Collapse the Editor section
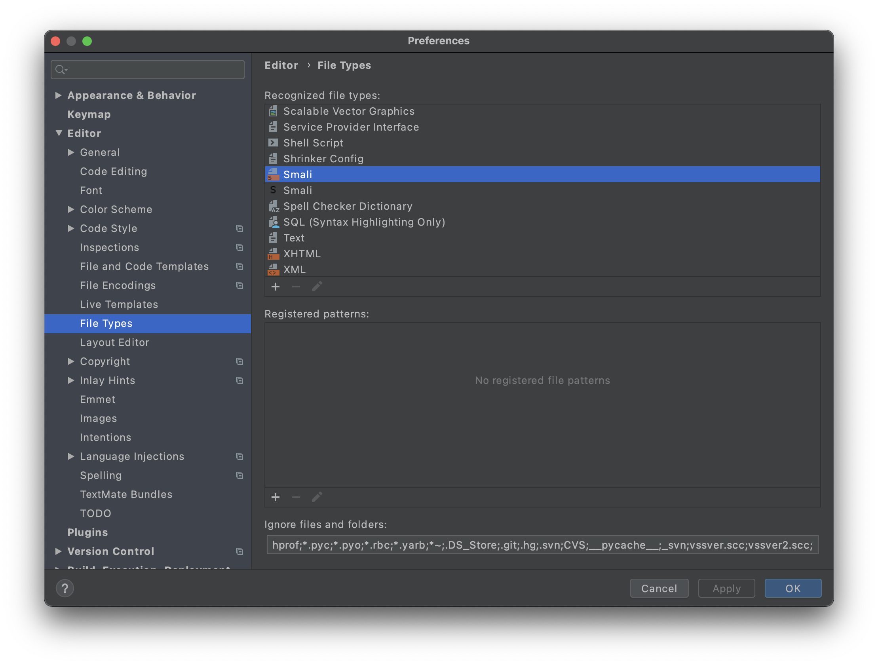Screen dimensions: 878x665 [59, 133]
